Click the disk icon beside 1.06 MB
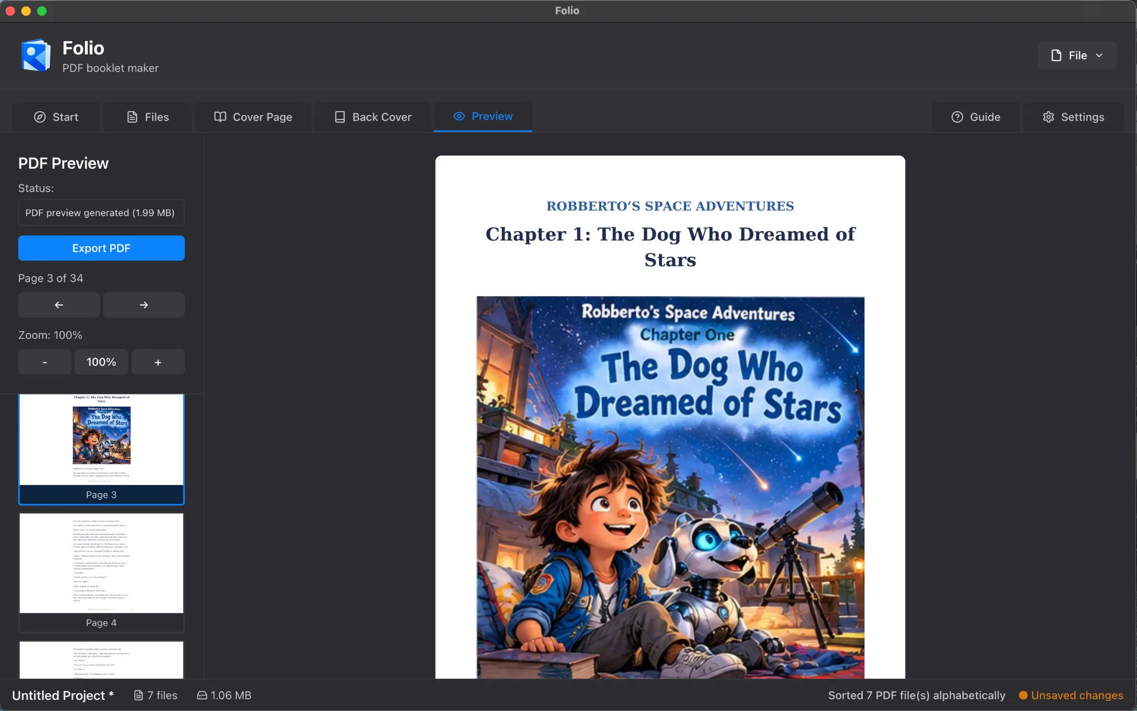 202,695
